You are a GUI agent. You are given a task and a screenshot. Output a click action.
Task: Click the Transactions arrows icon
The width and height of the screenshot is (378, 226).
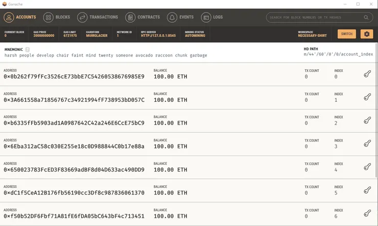[x=82, y=17]
